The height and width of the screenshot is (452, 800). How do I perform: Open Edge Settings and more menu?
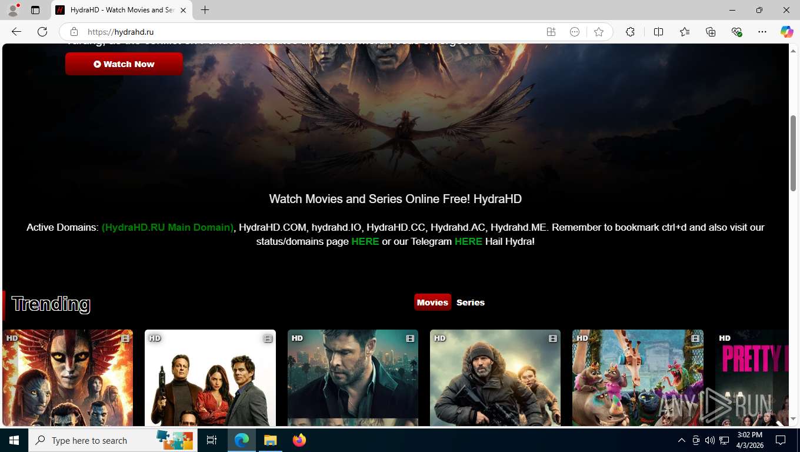click(762, 32)
